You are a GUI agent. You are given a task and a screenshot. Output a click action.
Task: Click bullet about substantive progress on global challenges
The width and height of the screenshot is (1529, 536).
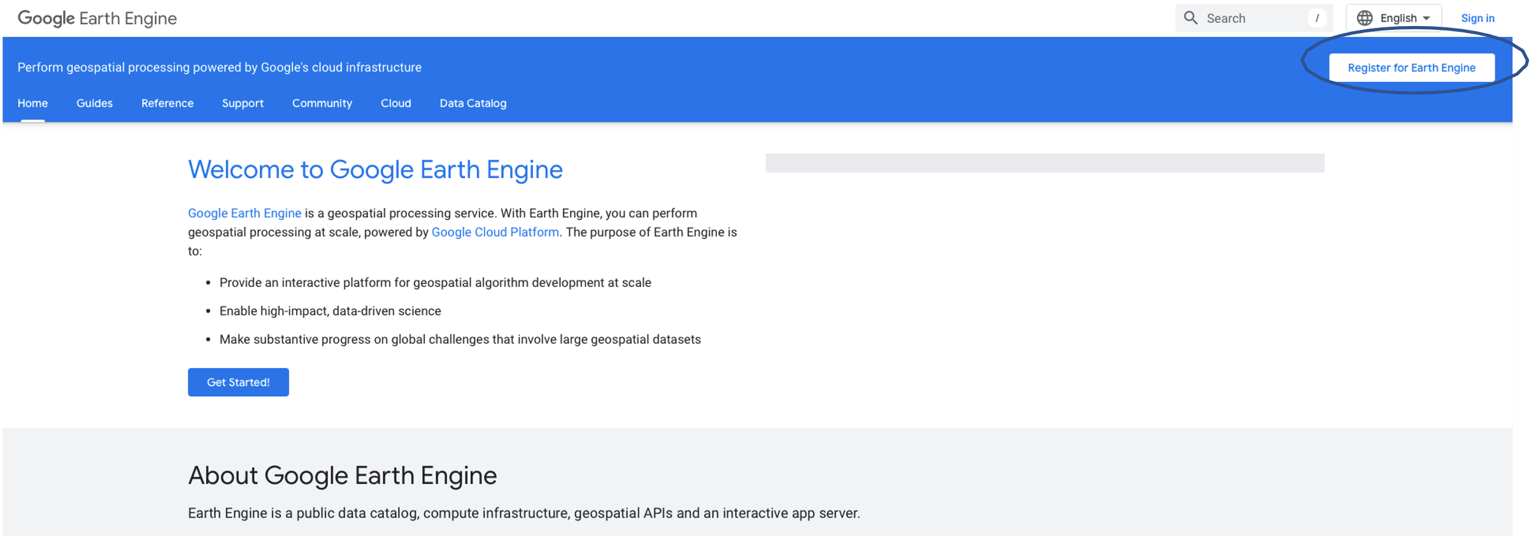460,340
